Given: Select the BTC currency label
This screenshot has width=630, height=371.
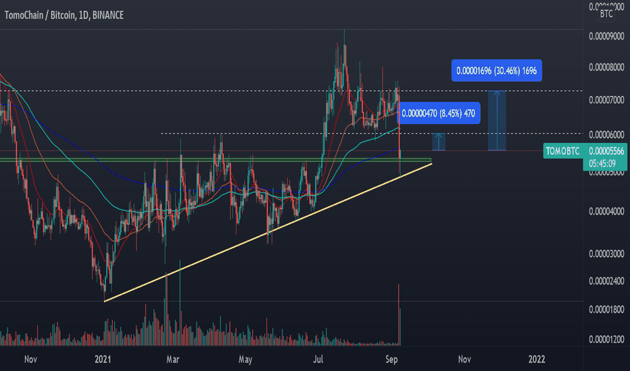Looking at the screenshot, I should coord(606,14).
